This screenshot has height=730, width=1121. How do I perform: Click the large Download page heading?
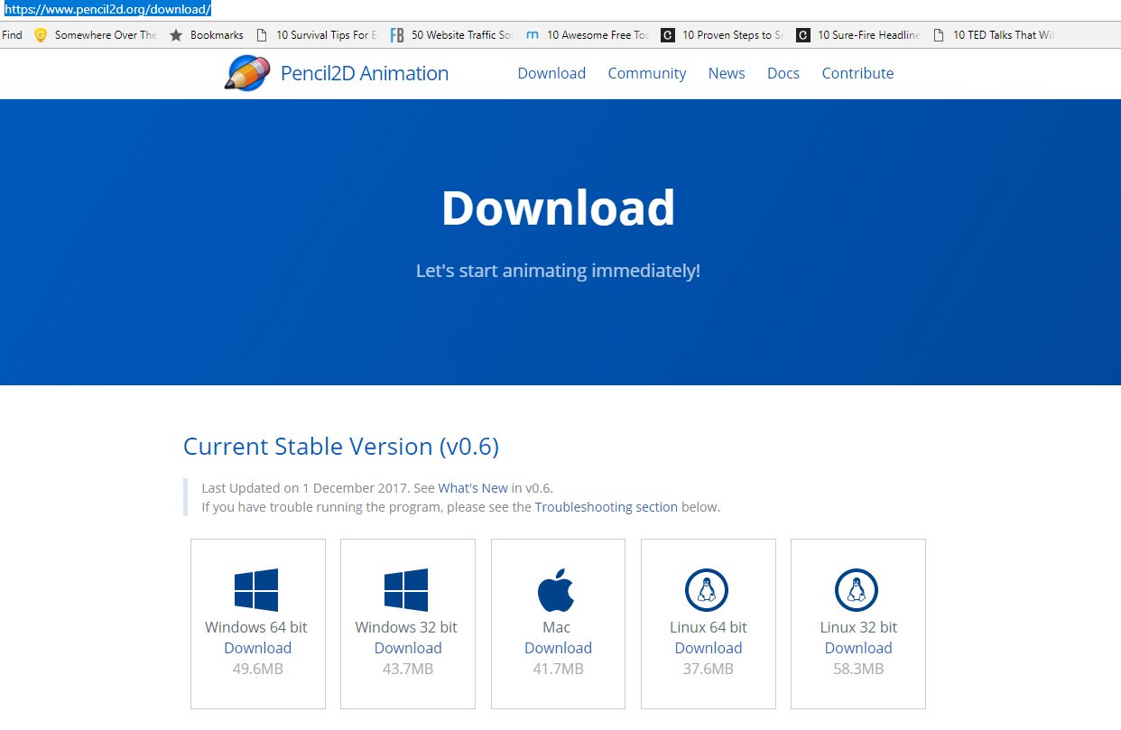tap(558, 208)
